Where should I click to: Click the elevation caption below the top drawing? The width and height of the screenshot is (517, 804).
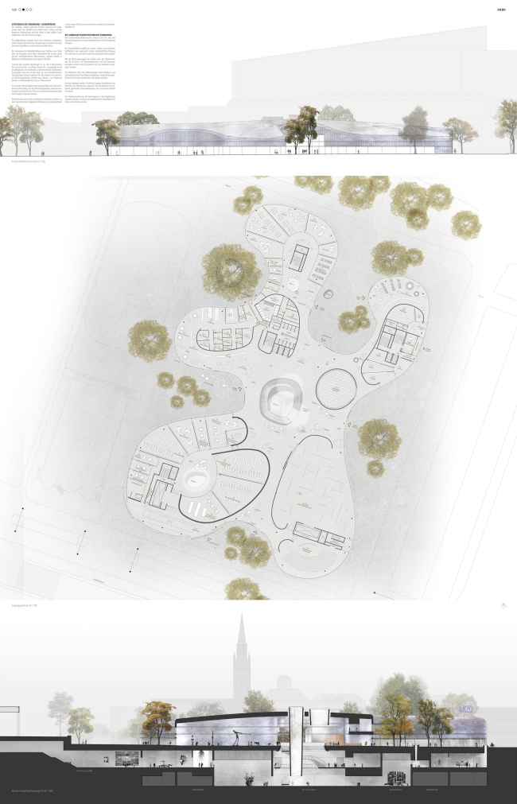(29, 159)
